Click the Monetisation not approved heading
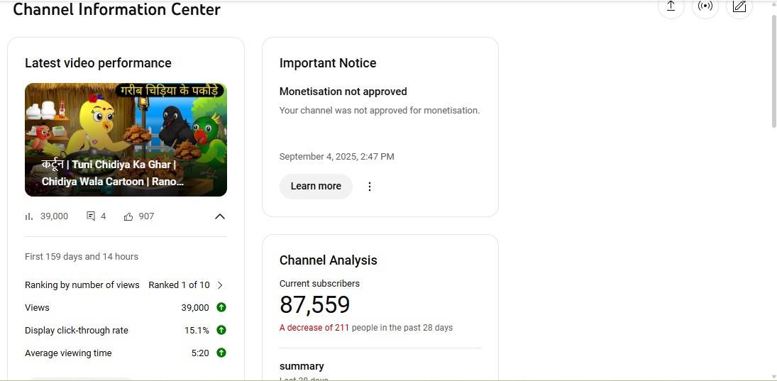The height and width of the screenshot is (381, 777). [343, 92]
